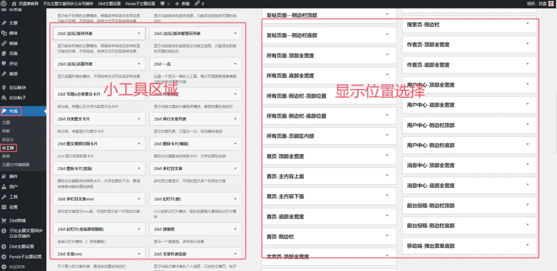Expand 搜索页-侧边栏 widget area
The height and width of the screenshot is (271, 557).
click(528, 24)
